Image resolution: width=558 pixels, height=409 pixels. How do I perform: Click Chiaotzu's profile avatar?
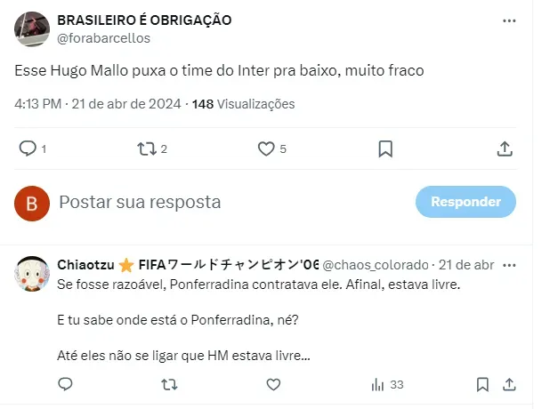pos(32,274)
